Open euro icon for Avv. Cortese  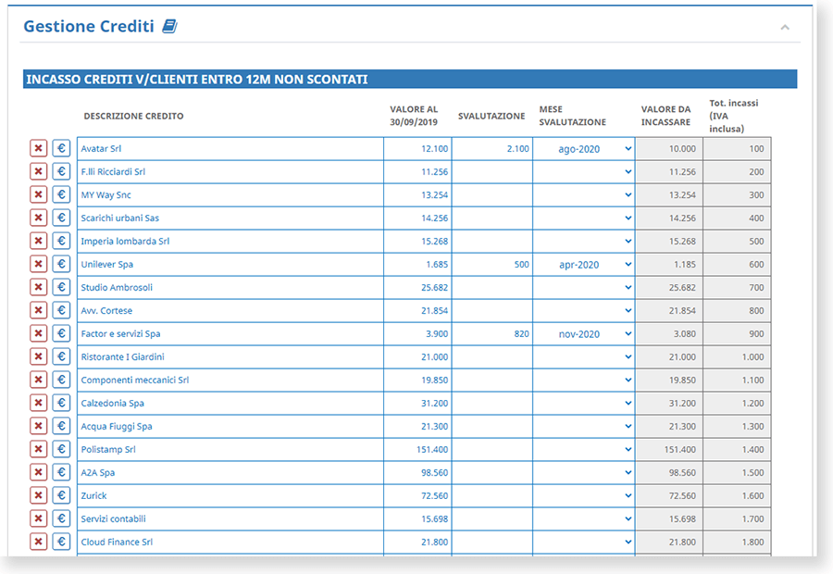point(61,310)
